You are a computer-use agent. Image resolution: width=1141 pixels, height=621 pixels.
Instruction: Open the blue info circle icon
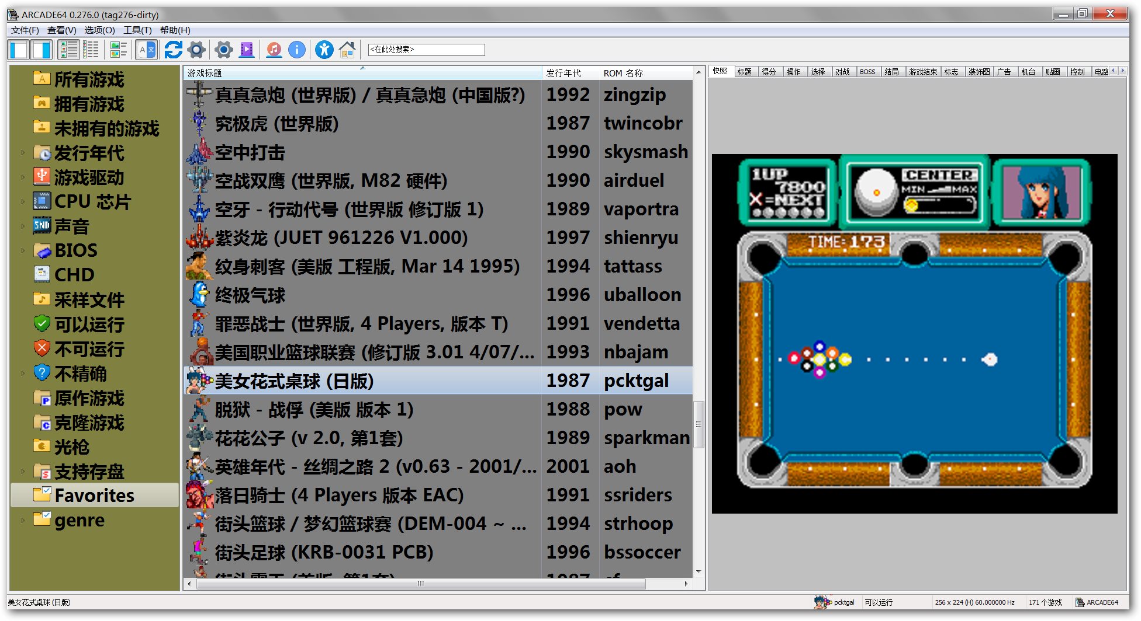point(297,50)
